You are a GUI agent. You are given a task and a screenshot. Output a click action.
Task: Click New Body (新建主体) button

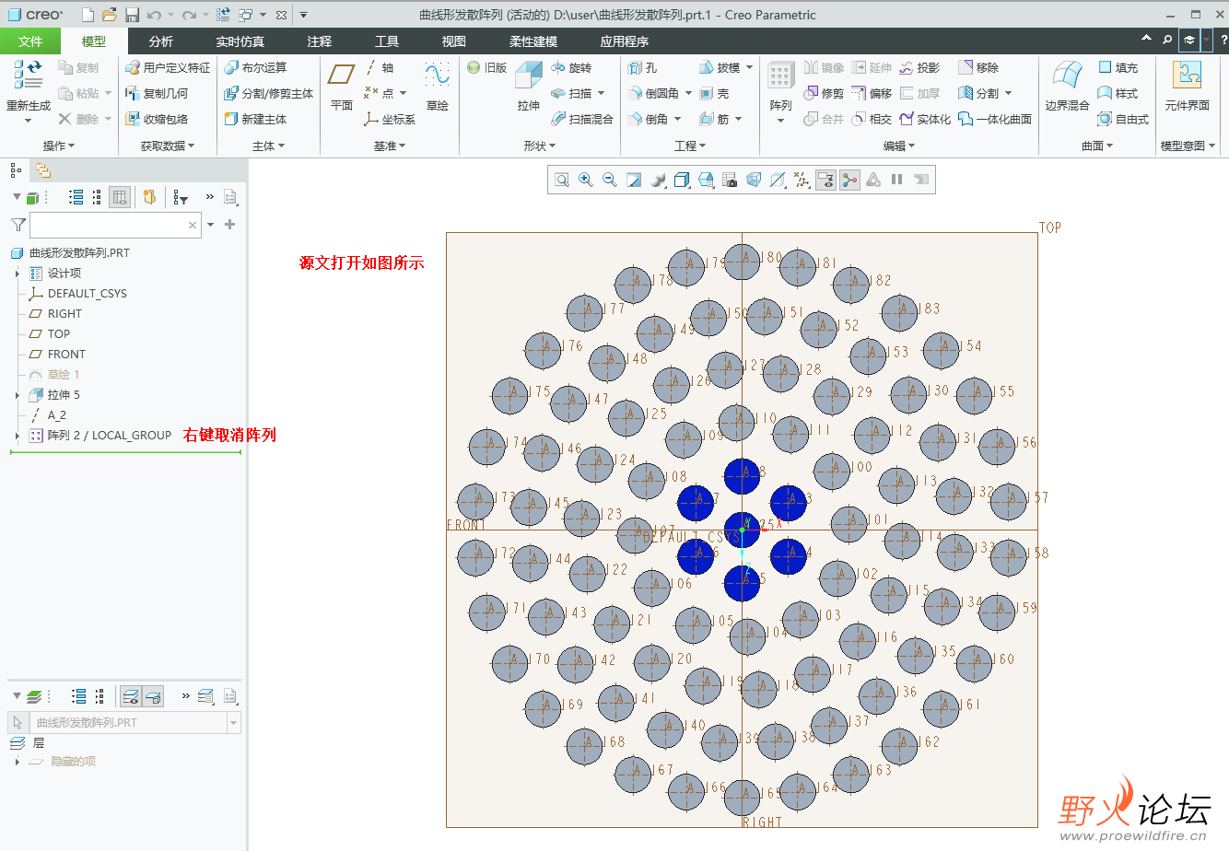[255, 119]
